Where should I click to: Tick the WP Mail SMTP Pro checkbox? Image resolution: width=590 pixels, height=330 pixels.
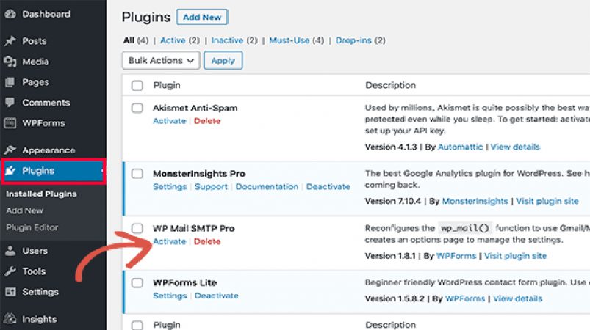pyautogui.click(x=137, y=228)
